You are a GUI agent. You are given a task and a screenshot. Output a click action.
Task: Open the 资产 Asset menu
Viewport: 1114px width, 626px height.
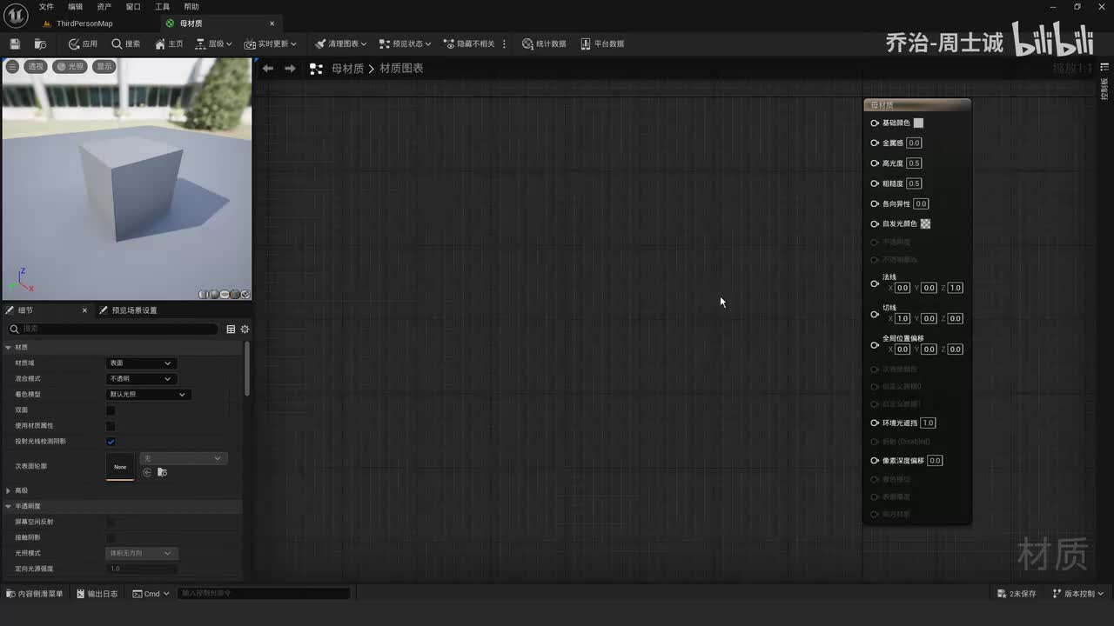pos(104,7)
